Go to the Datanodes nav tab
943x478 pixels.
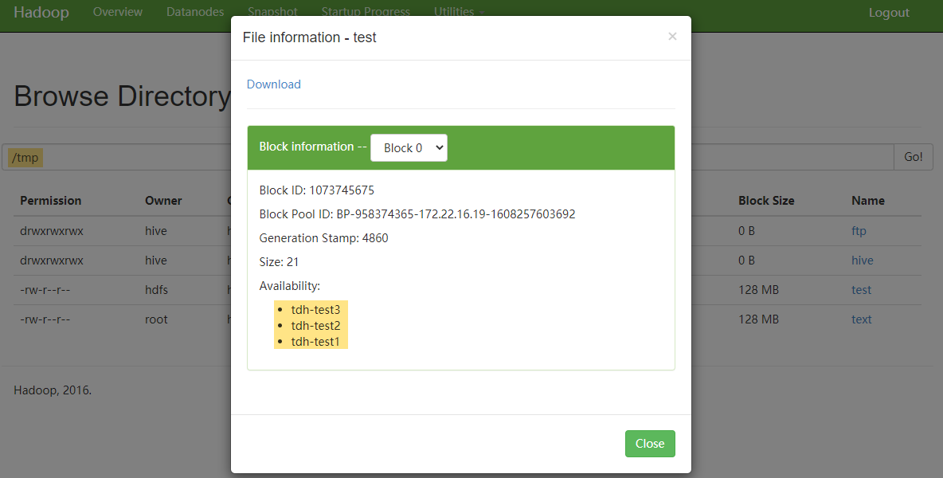coord(195,12)
